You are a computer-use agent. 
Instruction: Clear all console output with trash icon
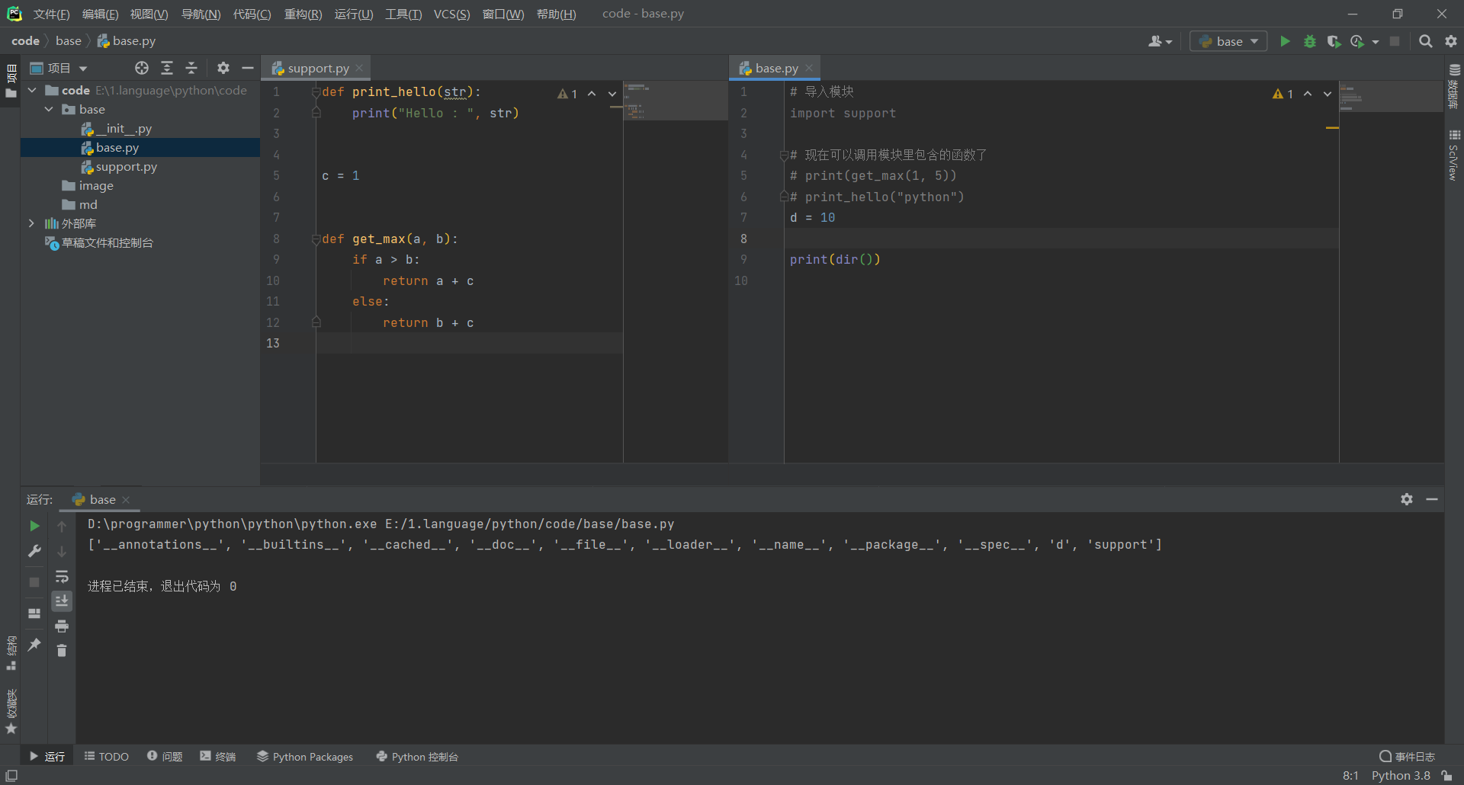(62, 650)
